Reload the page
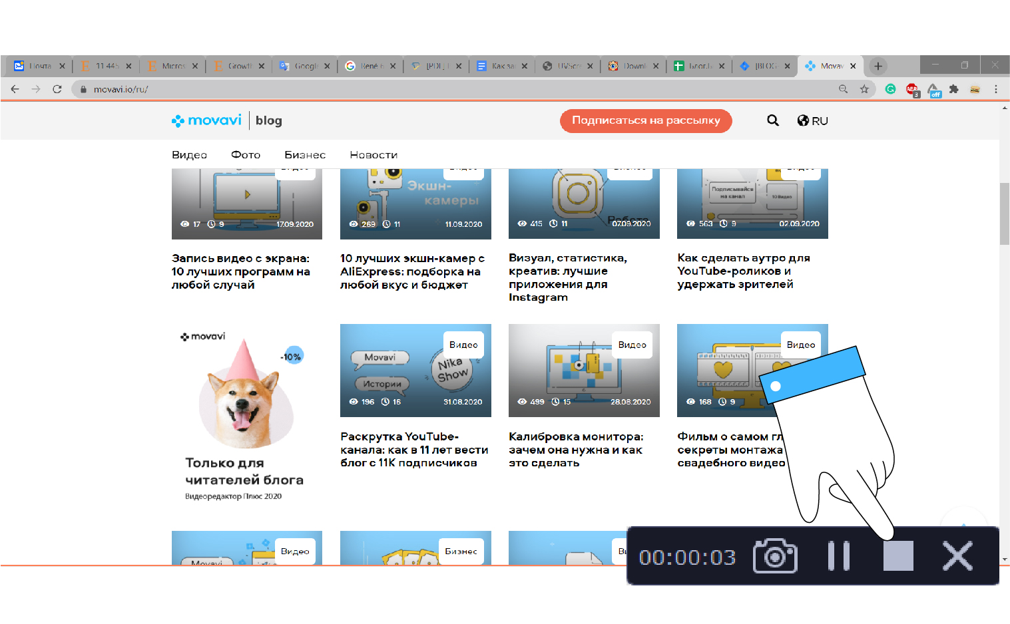This screenshot has width=1010, height=624. (57, 89)
